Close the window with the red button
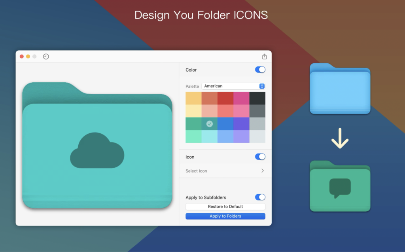This screenshot has height=252, width=405. pyautogui.click(x=22, y=57)
